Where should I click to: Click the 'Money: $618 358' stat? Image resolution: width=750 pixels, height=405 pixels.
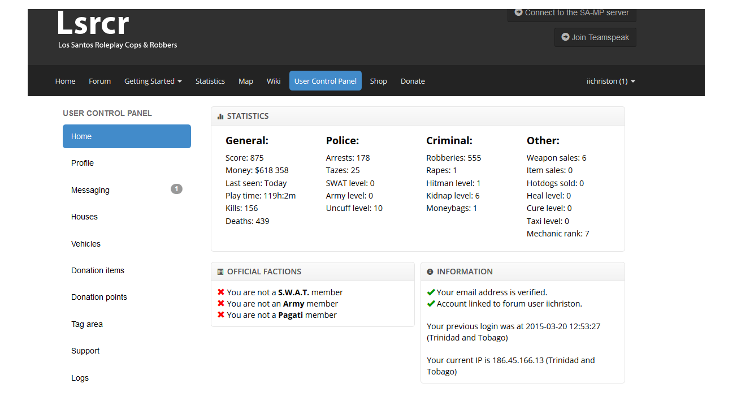click(x=257, y=170)
